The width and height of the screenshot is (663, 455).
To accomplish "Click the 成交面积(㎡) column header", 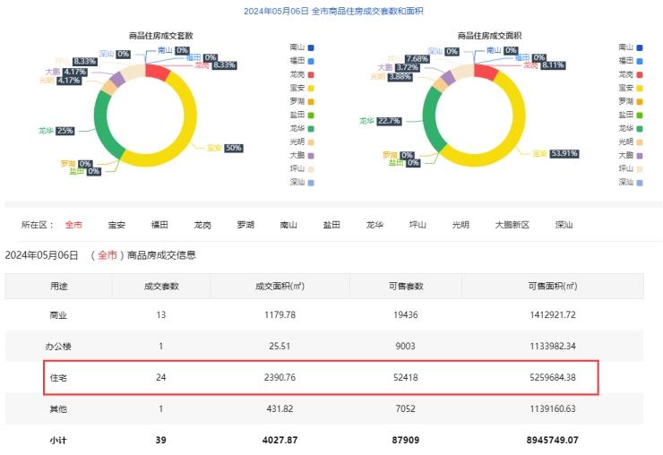I will tap(280, 286).
